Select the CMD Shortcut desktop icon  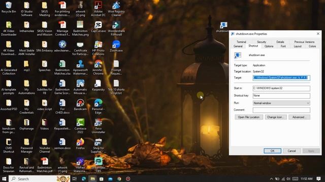tap(9, 146)
